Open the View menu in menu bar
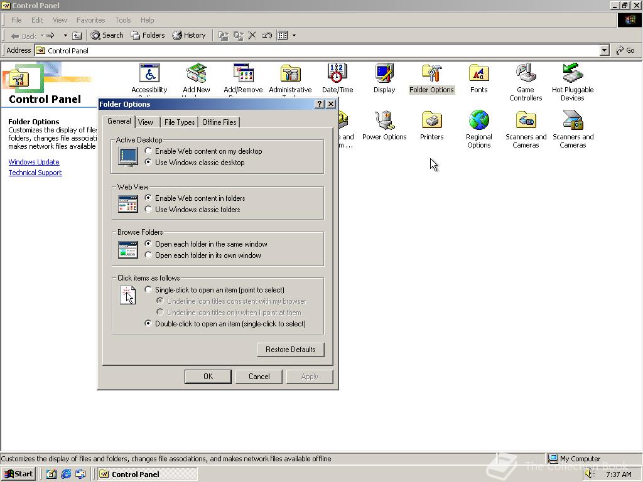This screenshot has height=482, width=643. (x=60, y=20)
